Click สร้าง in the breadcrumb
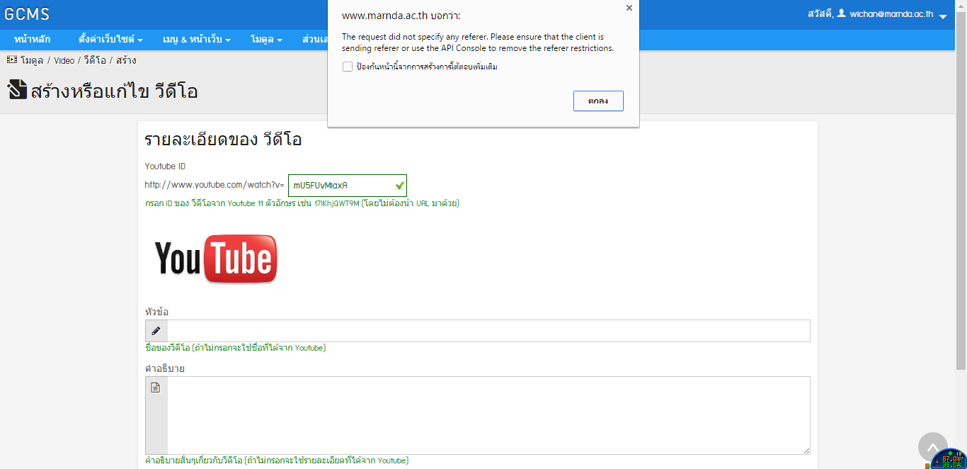The height and width of the screenshot is (469, 967). tap(126, 61)
